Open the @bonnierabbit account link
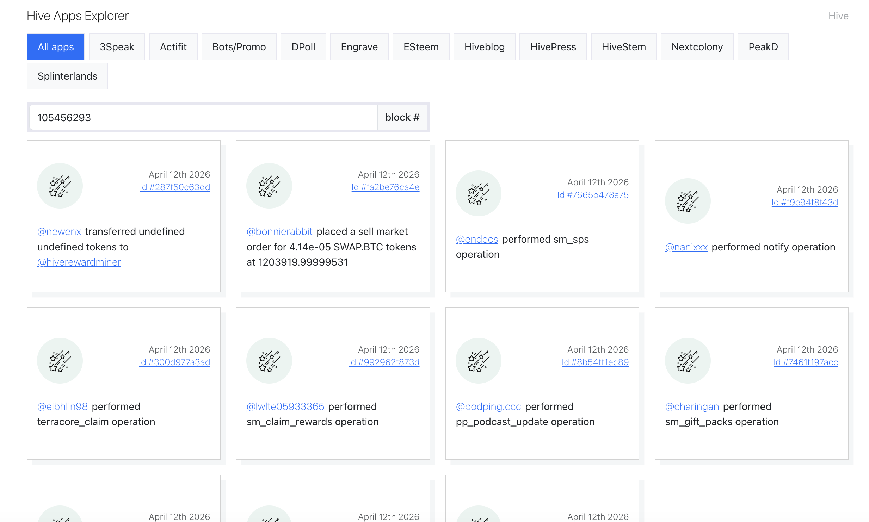The width and height of the screenshot is (869, 522). click(x=279, y=231)
